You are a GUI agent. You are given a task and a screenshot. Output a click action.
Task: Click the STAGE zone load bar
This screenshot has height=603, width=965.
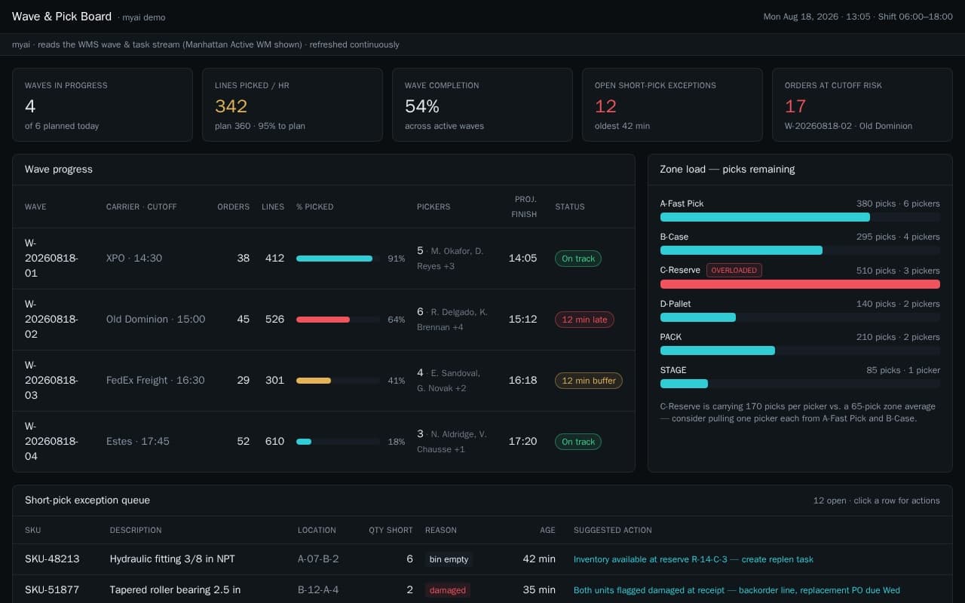point(800,384)
